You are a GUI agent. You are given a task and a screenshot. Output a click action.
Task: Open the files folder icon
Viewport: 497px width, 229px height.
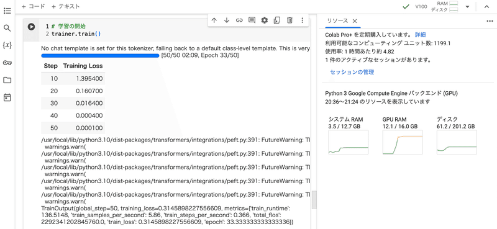tap(7, 80)
